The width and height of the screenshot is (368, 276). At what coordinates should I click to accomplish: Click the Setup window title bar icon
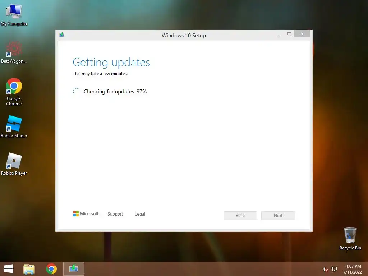62,35
